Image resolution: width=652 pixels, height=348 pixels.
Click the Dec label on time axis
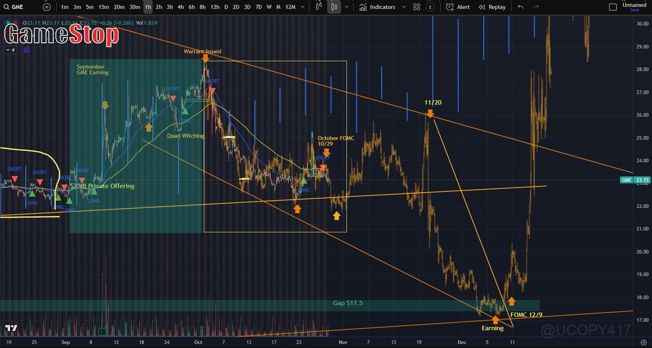pos(461,343)
